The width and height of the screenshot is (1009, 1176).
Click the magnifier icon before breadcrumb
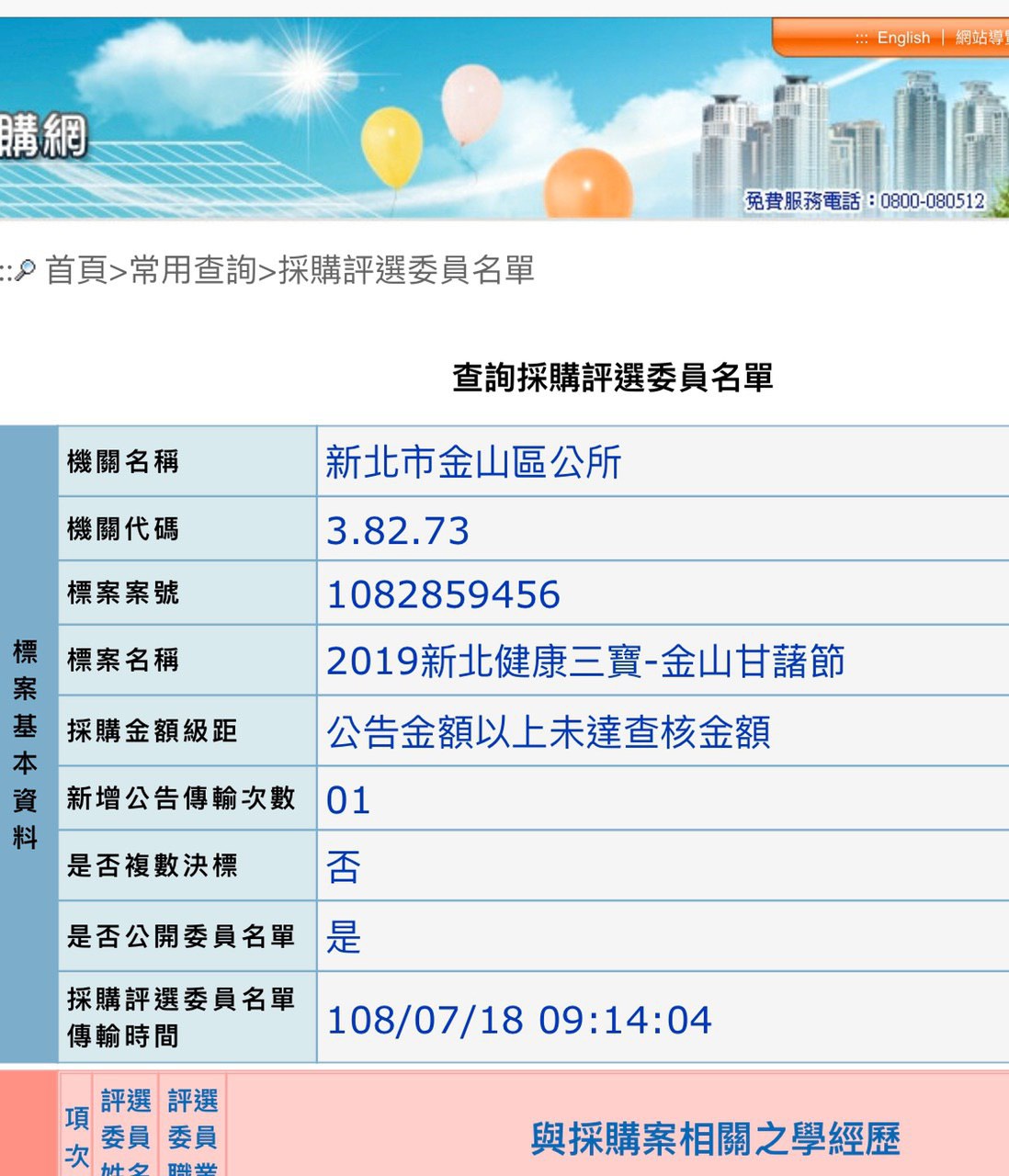pyautogui.click(x=26, y=270)
